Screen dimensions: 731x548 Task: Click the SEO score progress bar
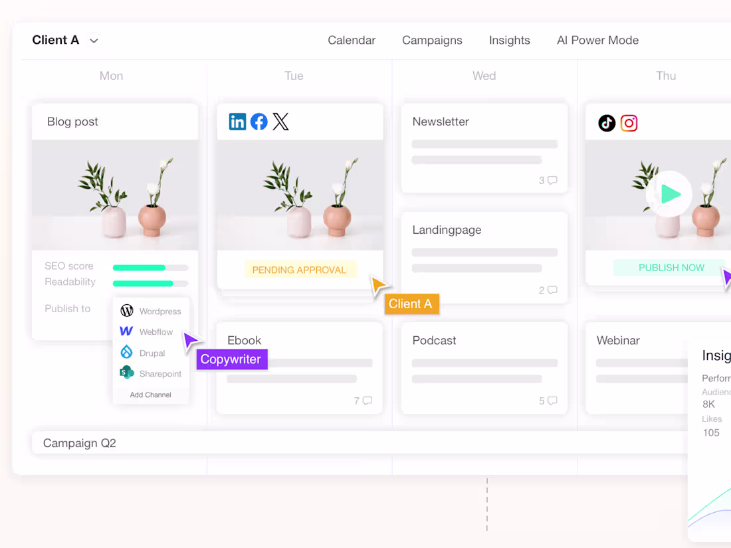(151, 266)
